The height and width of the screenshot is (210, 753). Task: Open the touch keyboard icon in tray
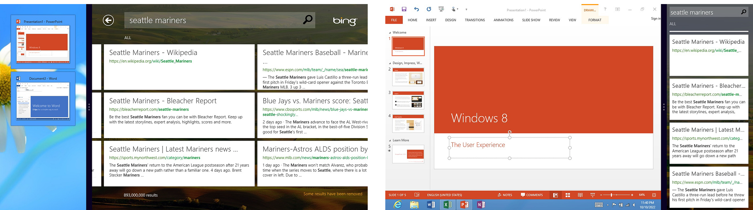tap(599, 205)
